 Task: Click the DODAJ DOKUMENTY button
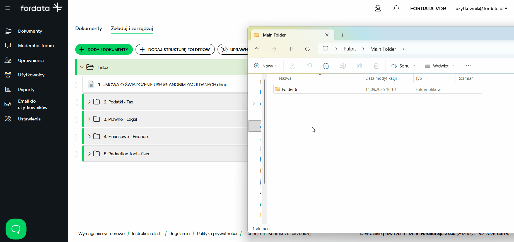(104, 50)
